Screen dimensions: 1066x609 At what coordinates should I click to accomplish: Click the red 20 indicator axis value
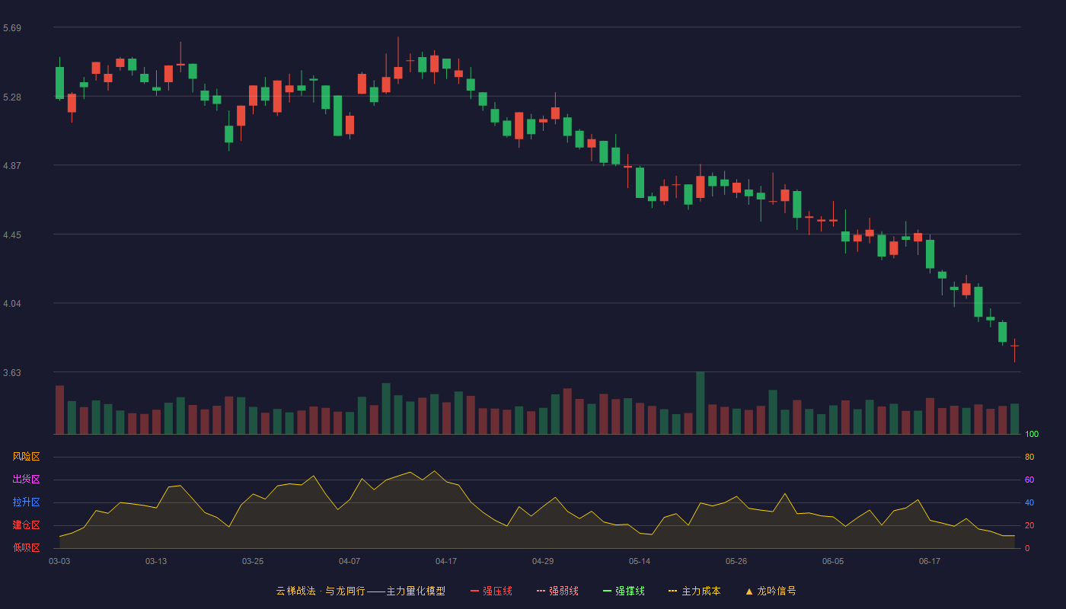(1029, 525)
